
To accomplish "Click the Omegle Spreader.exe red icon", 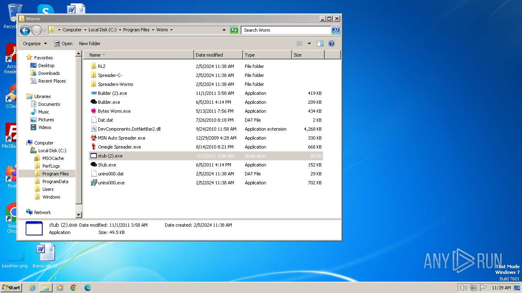I will tap(93, 147).
